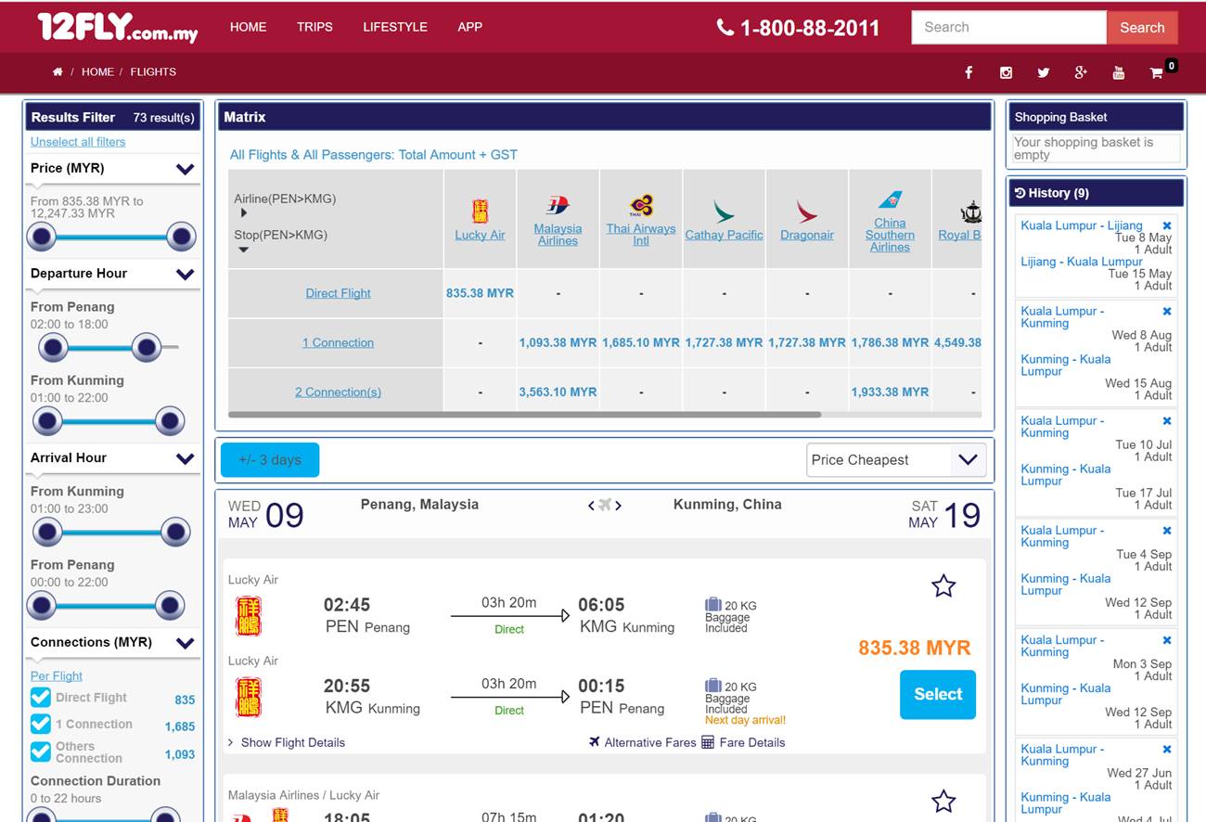Click the red Search button
The width and height of the screenshot is (1206, 822).
1142,28
